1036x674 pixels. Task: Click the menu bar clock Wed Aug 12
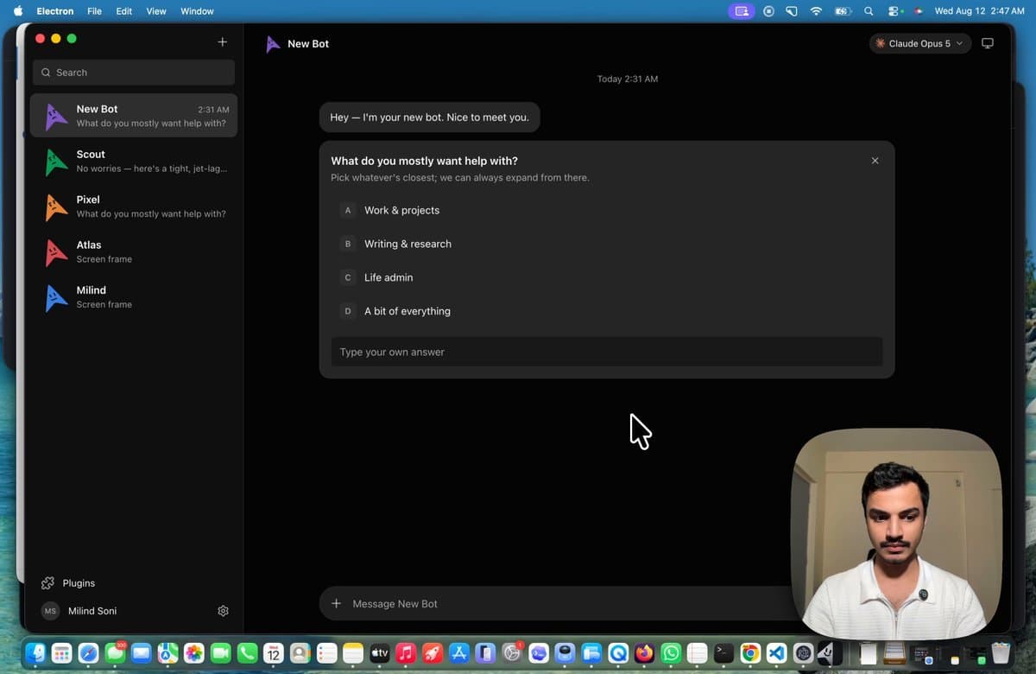(x=979, y=11)
